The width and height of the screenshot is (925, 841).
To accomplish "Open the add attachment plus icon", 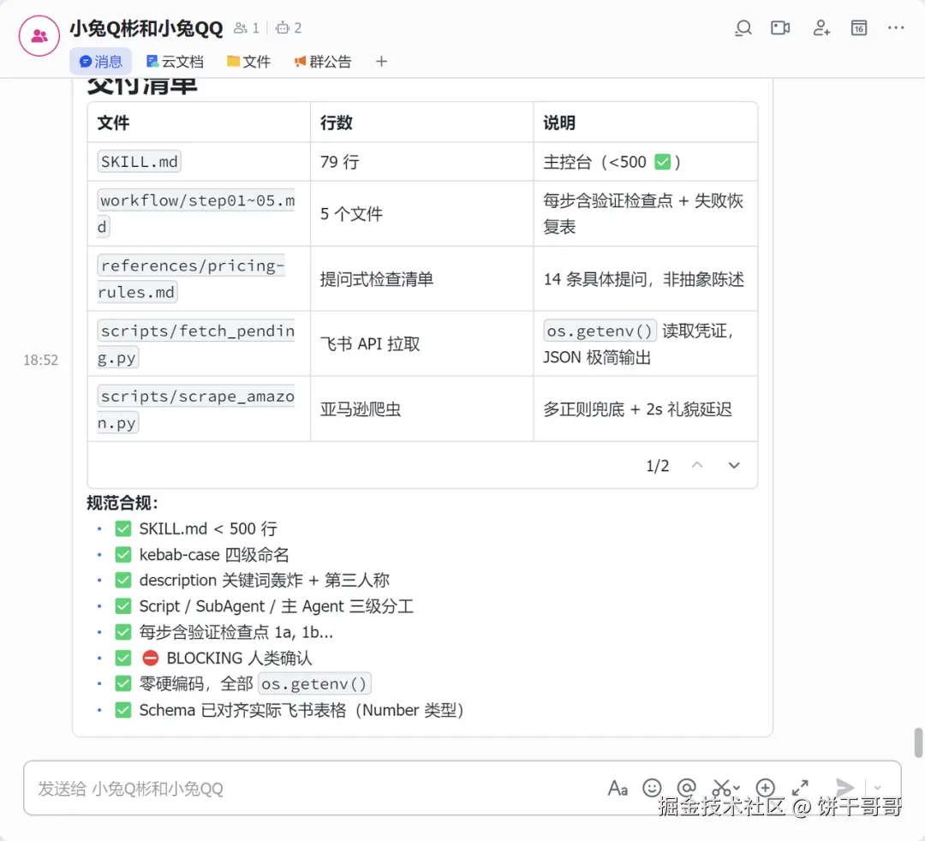I will tap(765, 788).
